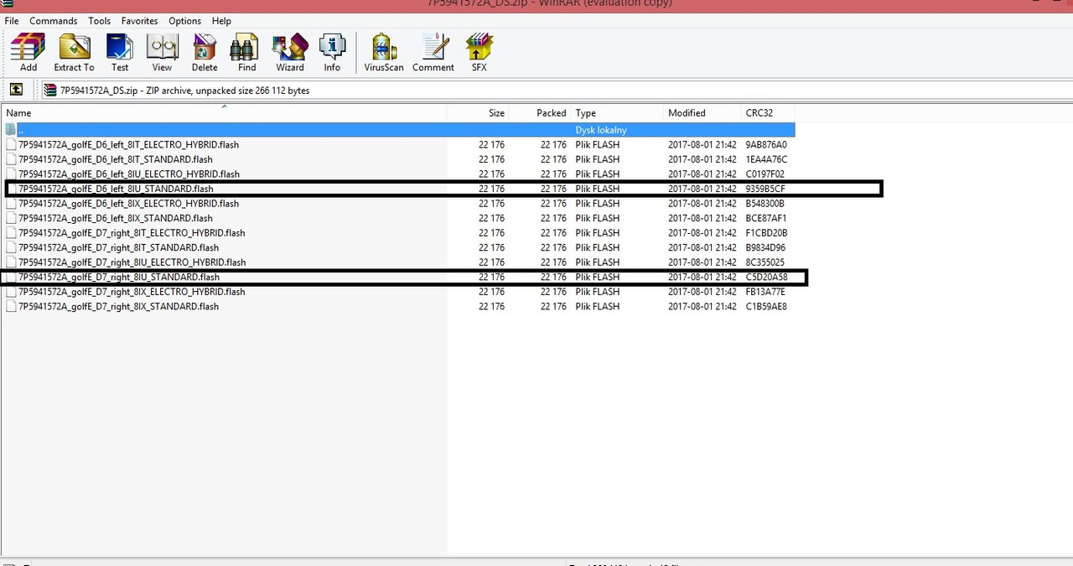Click the SFX toolbar icon

(479, 54)
